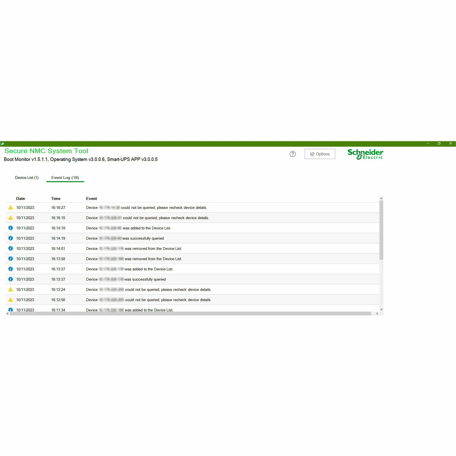Click the time cell 16:12:56
The height and width of the screenshot is (456, 456).
tap(58, 300)
